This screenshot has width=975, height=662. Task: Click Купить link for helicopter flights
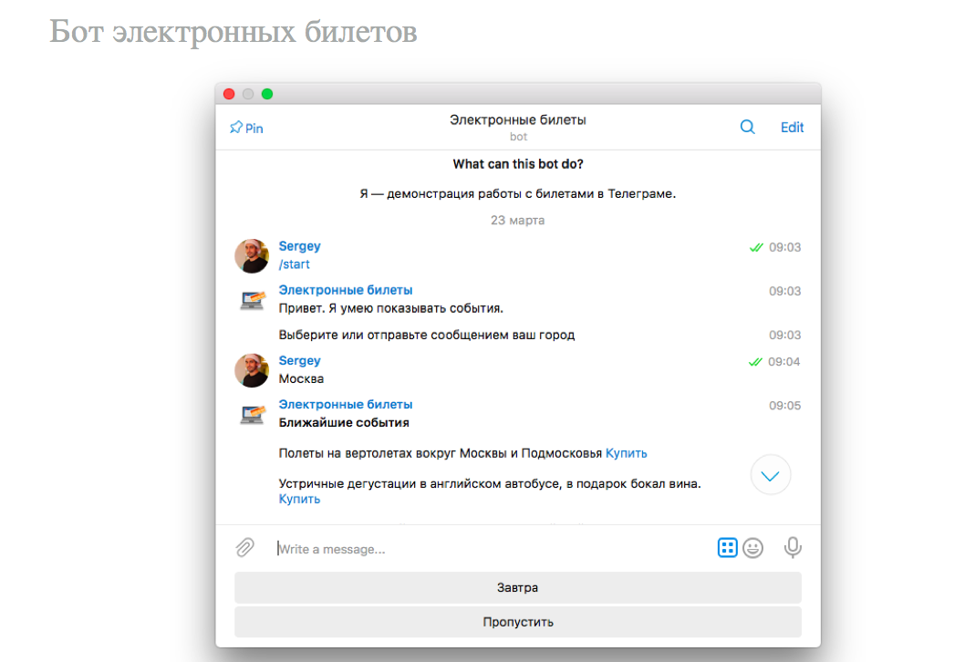tap(627, 454)
